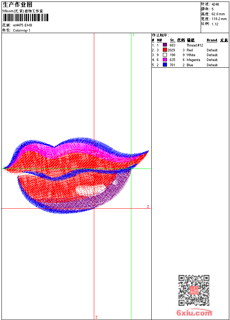Click the 'White' description text
230x320 pixels.
191,55
